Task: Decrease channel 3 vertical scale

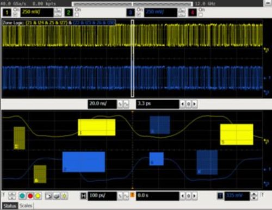Action: click(x=182, y=15)
